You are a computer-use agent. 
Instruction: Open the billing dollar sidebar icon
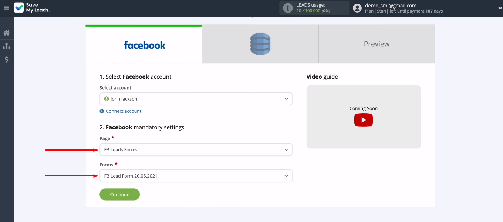[x=7, y=59]
